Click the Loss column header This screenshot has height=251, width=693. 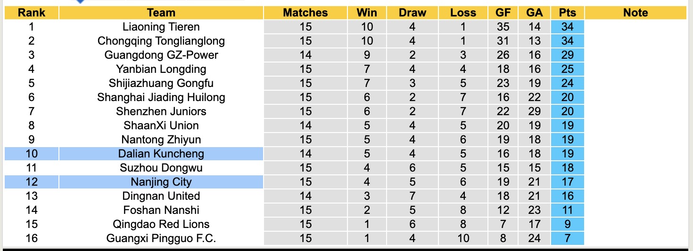point(463,13)
